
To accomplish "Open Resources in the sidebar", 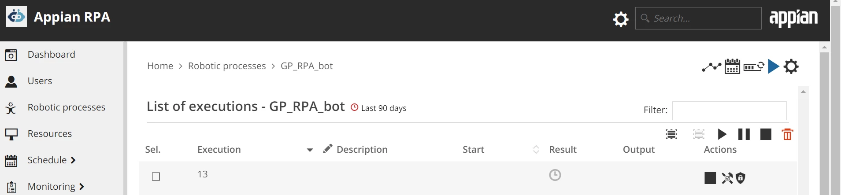I will coord(50,134).
